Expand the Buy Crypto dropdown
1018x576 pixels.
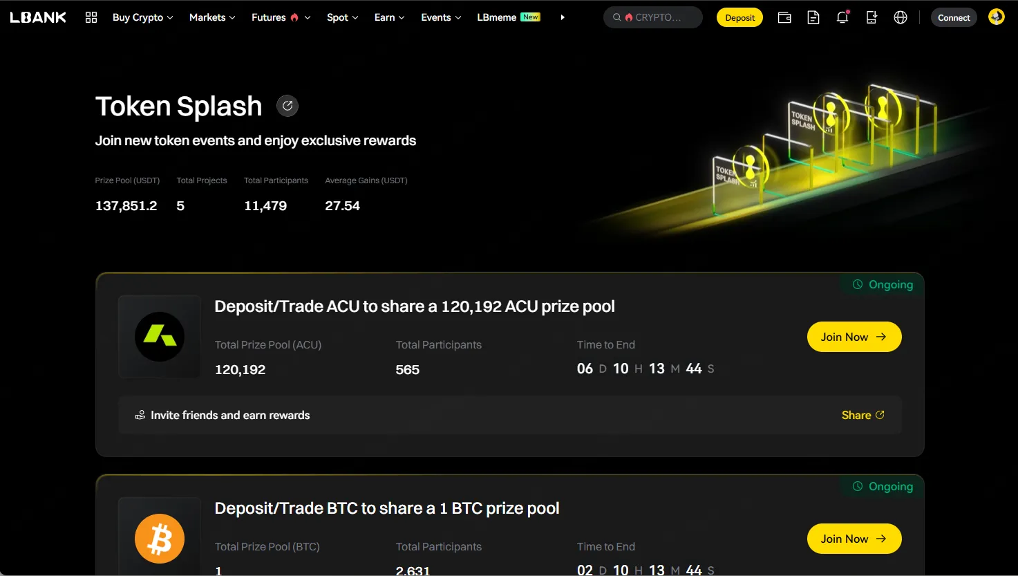142,17
